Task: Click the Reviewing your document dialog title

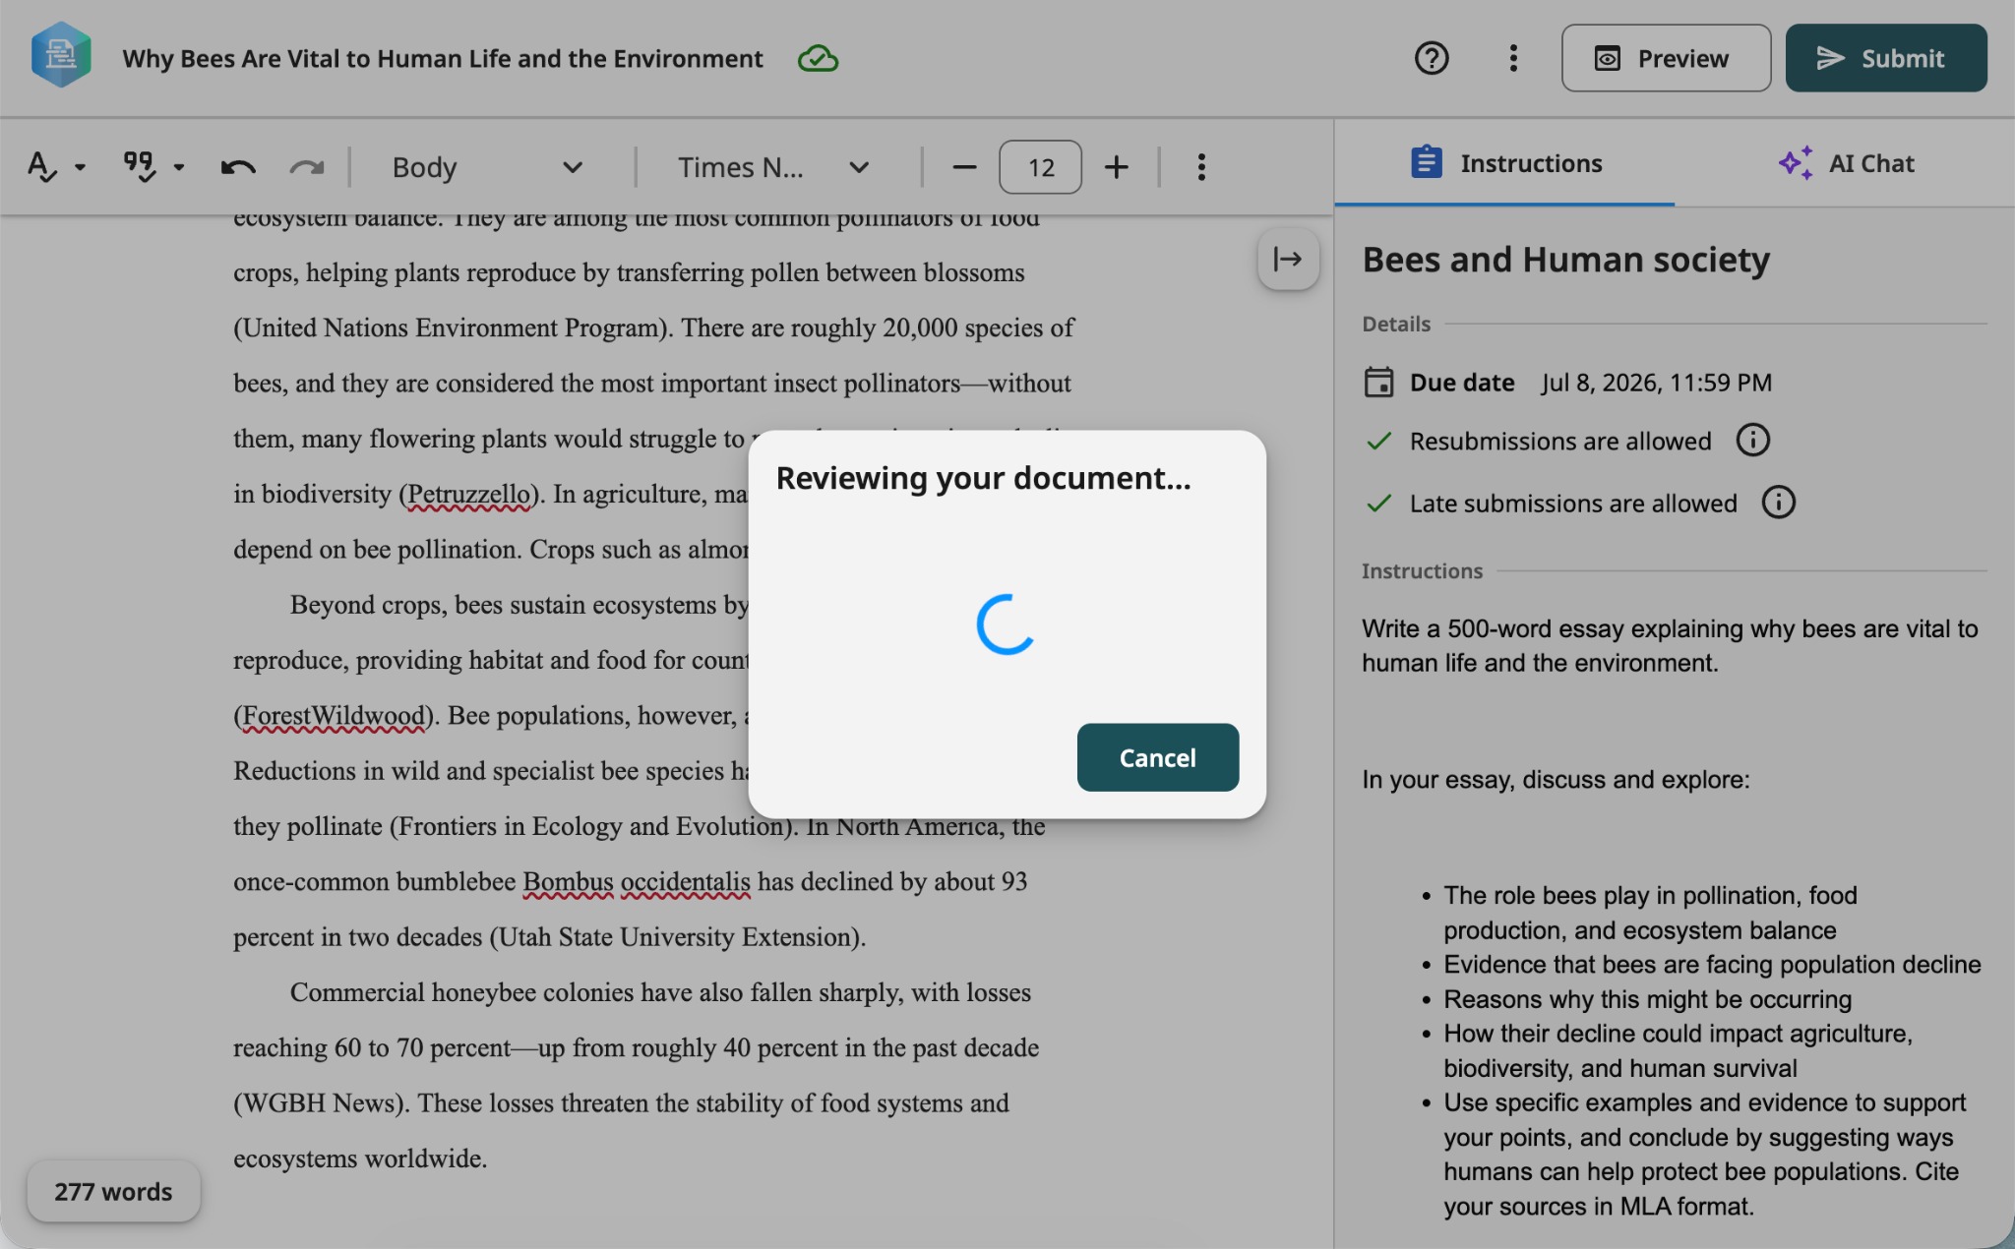Action: [x=984, y=478]
